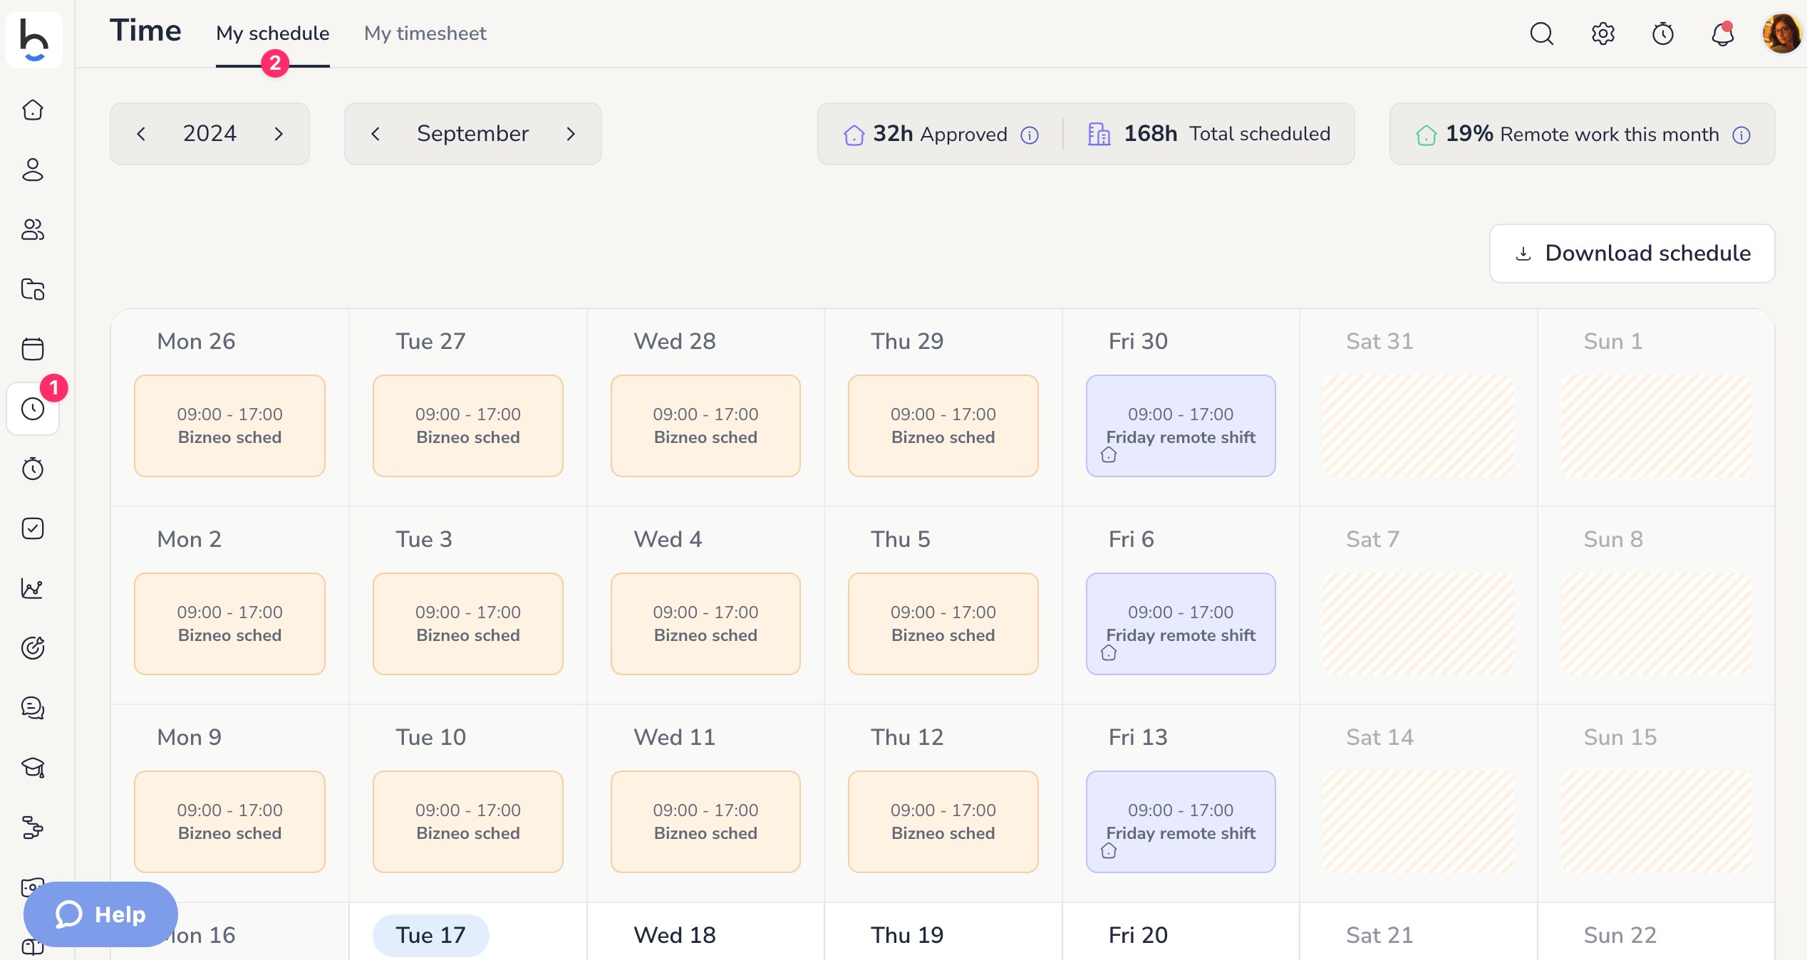This screenshot has height=960, width=1807.
Task: Open Wed 4 Bizneo sched shift
Action: pyautogui.click(x=705, y=624)
